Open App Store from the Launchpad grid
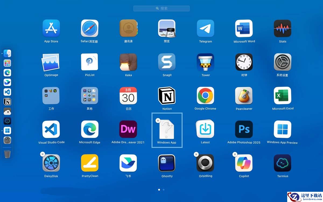The width and height of the screenshot is (323, 202). pos(51,28)
